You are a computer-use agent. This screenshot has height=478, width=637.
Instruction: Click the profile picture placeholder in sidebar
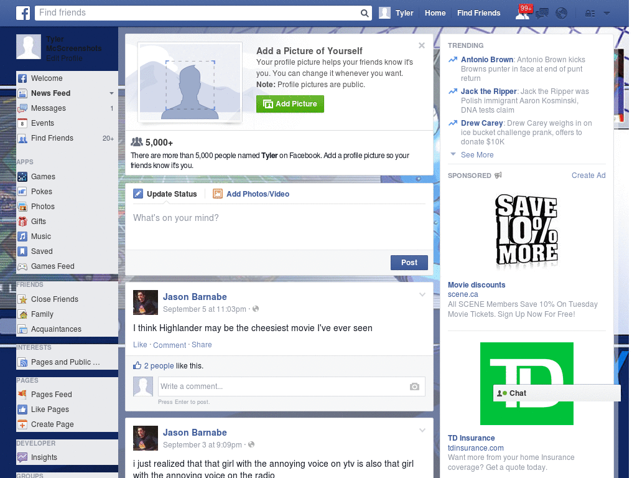[29, 47]
